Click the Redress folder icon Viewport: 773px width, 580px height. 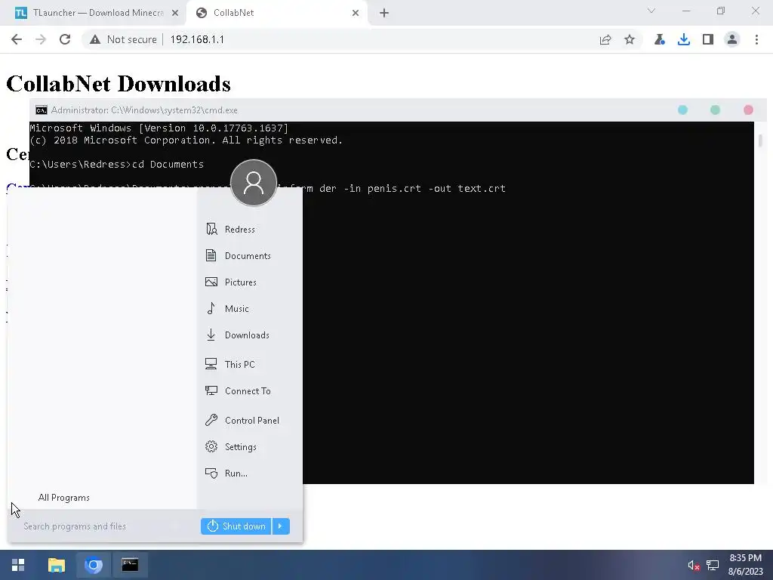tap(211, 229)
